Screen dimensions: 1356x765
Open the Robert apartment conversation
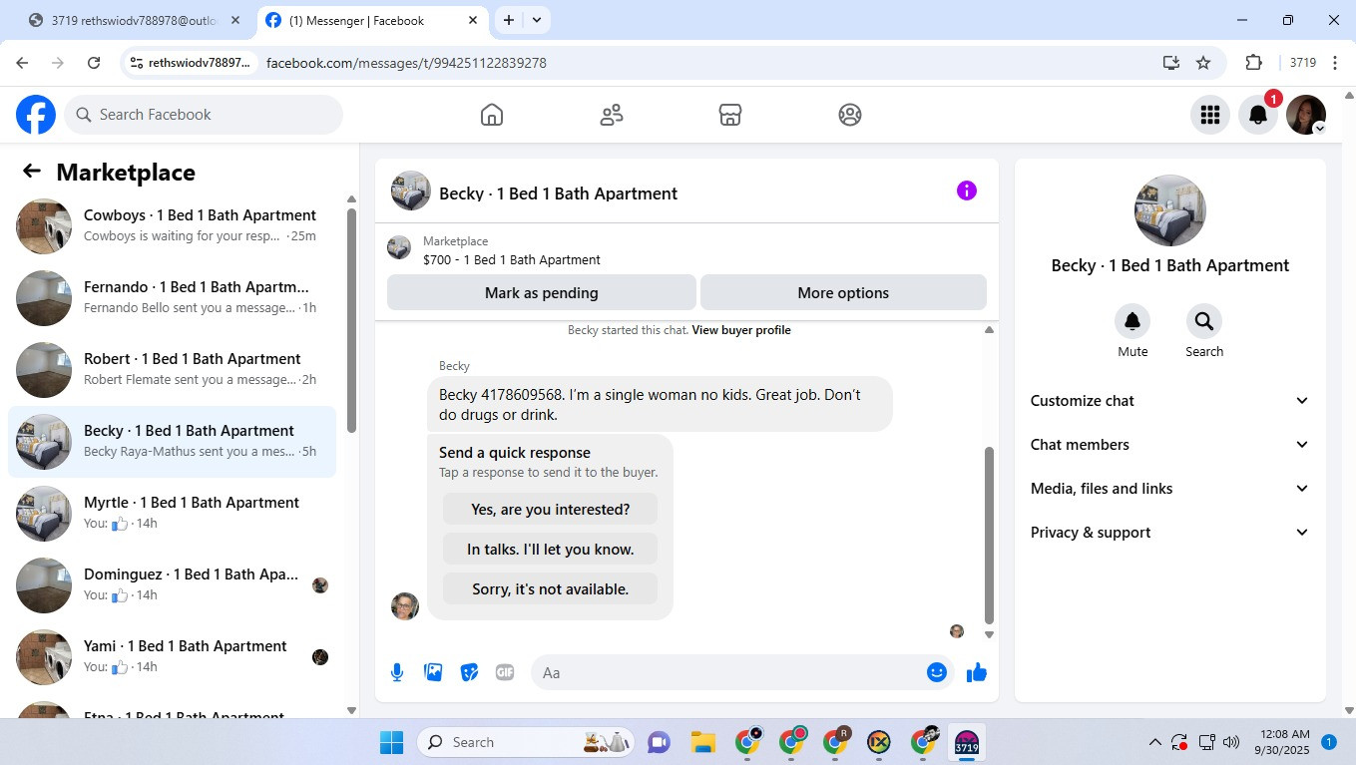172,370
